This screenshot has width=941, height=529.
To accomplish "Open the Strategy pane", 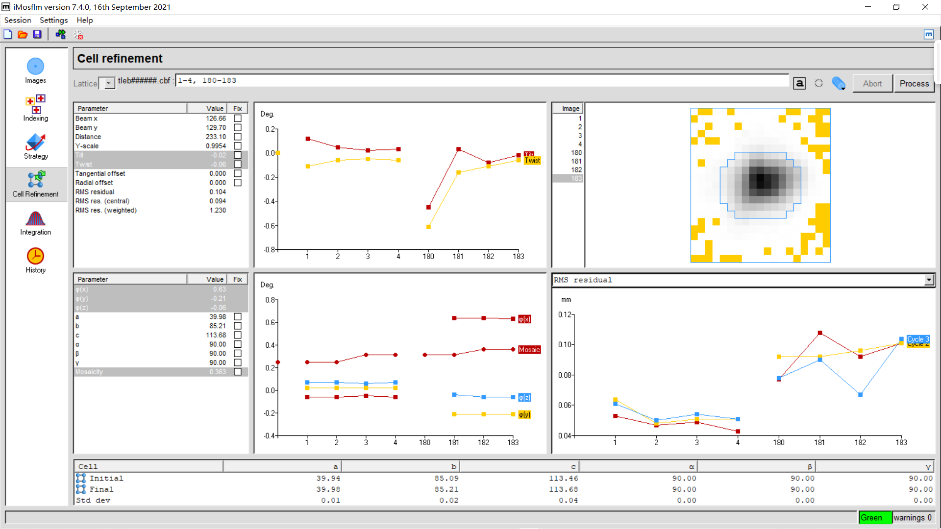I will (35, 146).
